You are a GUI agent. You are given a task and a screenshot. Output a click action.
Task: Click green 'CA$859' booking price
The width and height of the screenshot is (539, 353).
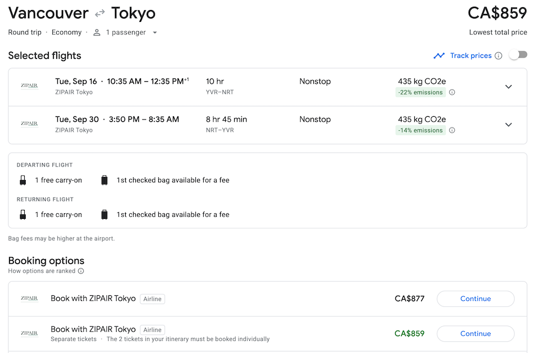coord(409,333)
